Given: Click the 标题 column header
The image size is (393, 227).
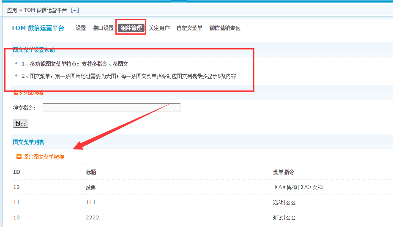Looking at the screenshot, I should point(91,172).
